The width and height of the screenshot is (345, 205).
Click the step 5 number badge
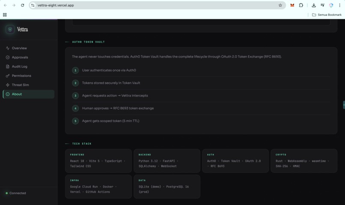(75, 121)
